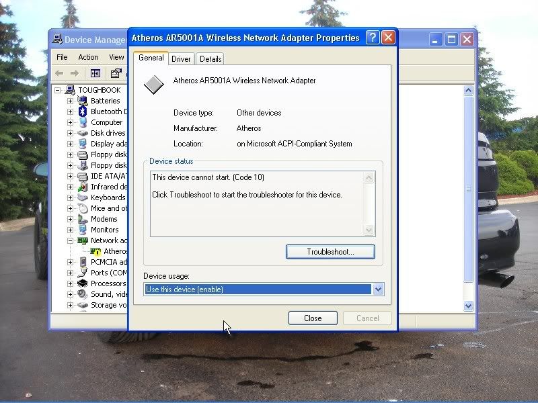Click the TOUGHBOOK computer root icon
The height and width of the screenshot is (403, 538).
tap(70, 90)
